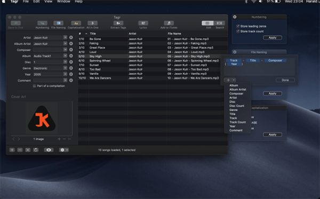Clear the Disc field with its X icon

[x=71, y=62]
